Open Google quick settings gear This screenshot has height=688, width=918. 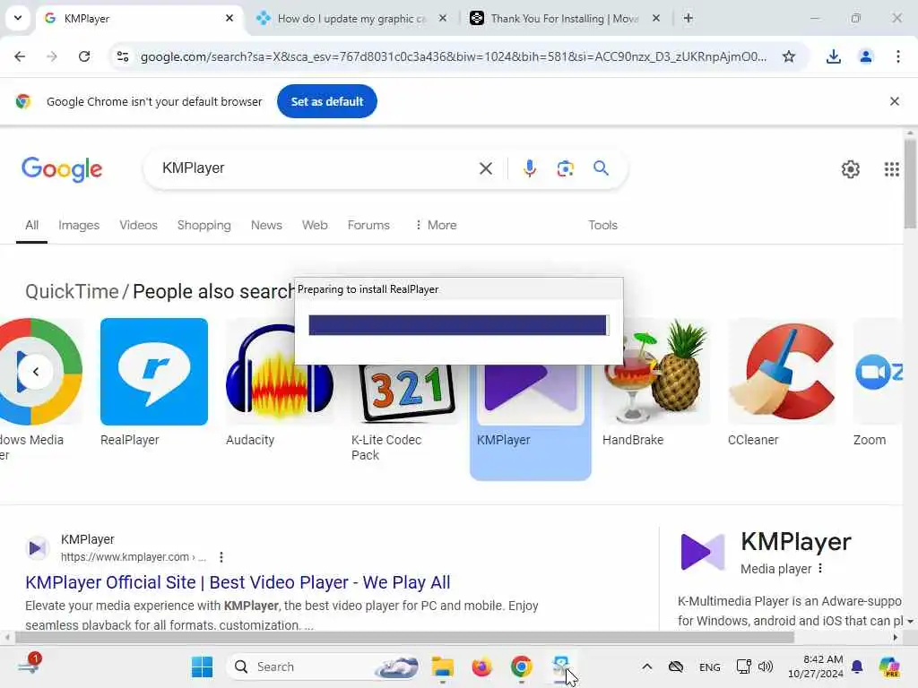(850, 169)
